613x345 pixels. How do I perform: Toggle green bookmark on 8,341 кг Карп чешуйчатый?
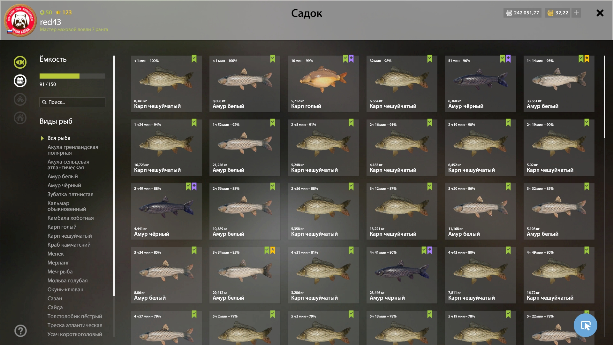tap(194, 59)
